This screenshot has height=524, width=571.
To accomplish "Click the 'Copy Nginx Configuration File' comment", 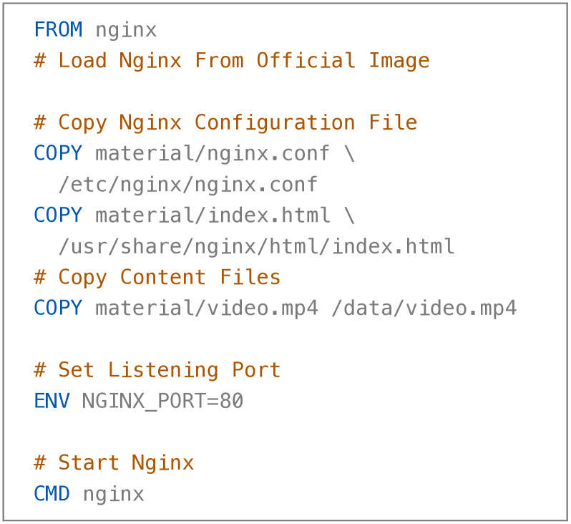I will point(225,122).
